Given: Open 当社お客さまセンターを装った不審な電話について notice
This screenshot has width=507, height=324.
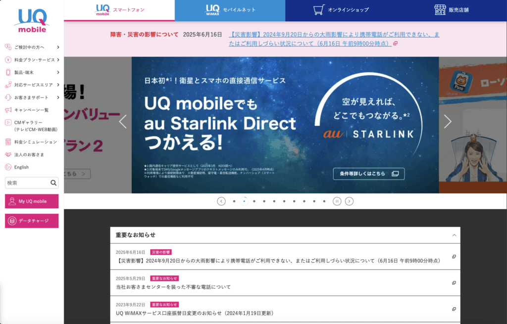Looking at the screenshot, I should (173, 287).
